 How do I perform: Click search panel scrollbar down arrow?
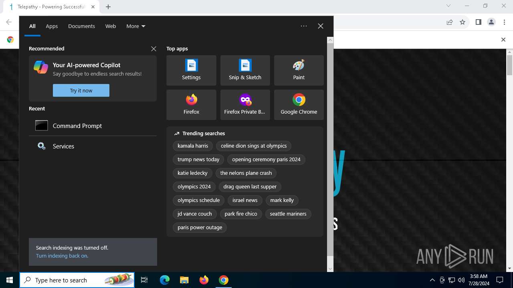(x=330, y=269)
